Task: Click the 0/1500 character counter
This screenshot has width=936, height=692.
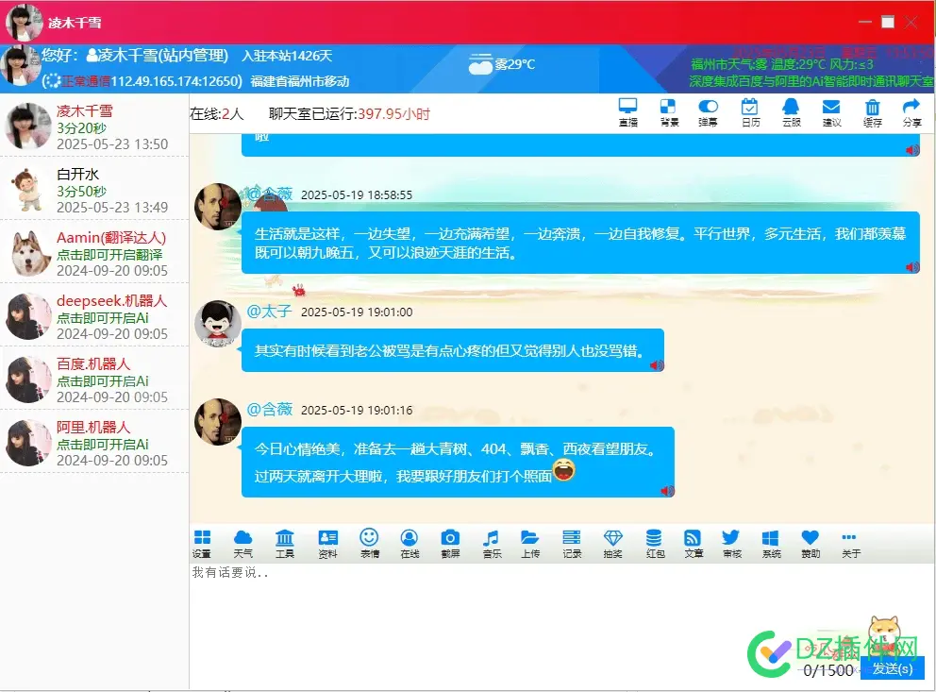Action: click(x=827, y=670)
